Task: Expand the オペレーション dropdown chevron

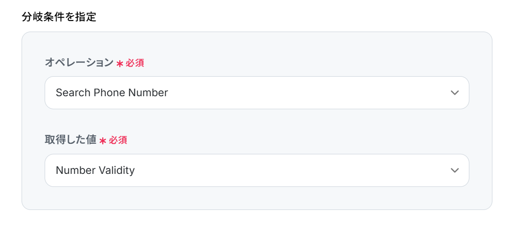Action: (454, 93)
